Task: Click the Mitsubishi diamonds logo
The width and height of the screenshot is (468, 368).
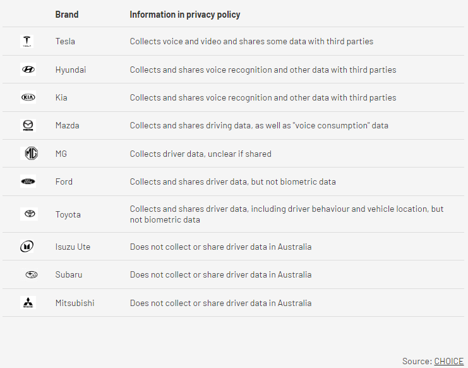Action: click(28, 303)
